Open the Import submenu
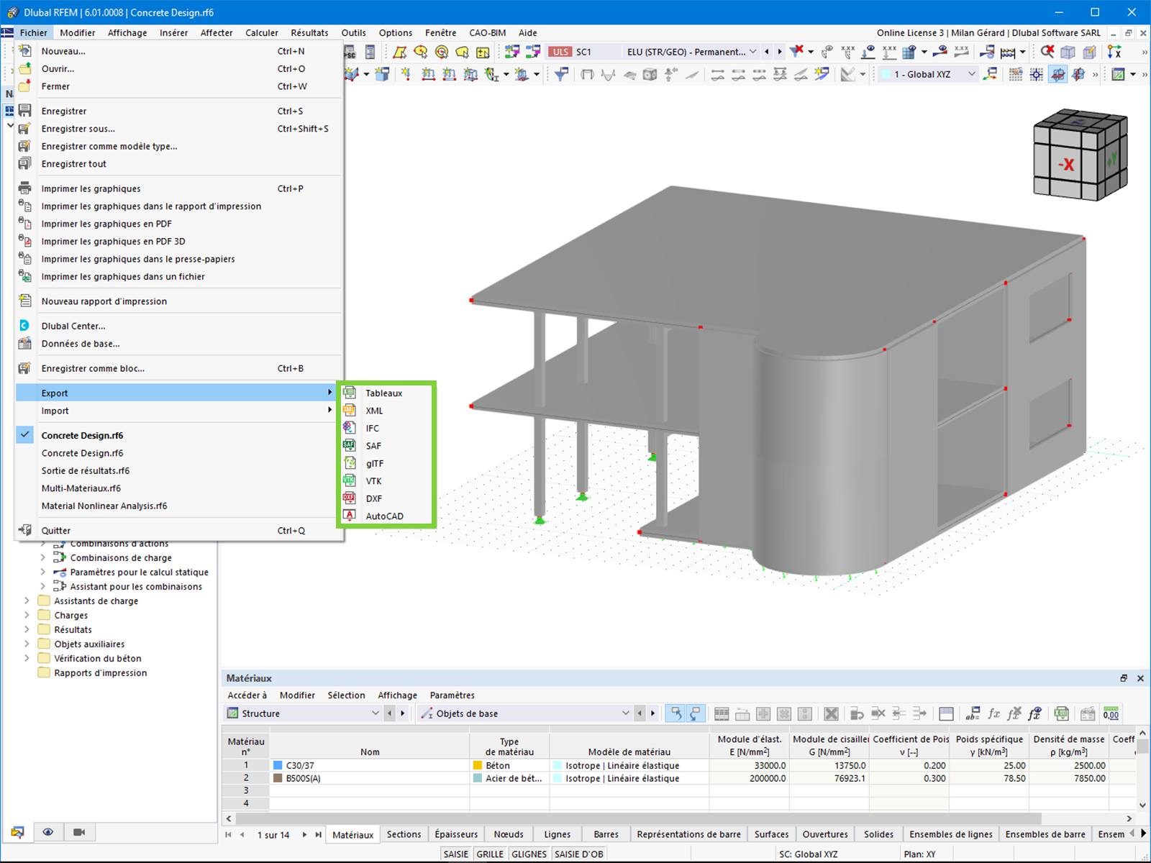Image resolution: width=1151 pixels, height=863 pixels. click(x=179, y=411)
